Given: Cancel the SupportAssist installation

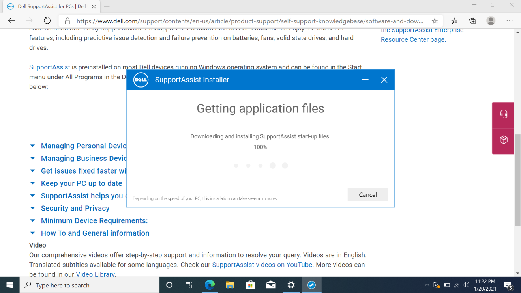Looking at the screenshot, I should [368, 195].
